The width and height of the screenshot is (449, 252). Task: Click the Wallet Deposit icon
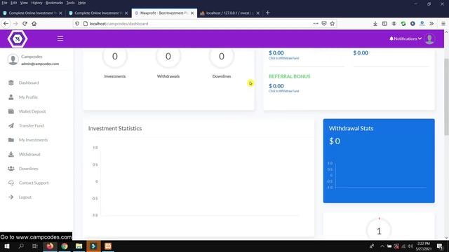(11, 111)
